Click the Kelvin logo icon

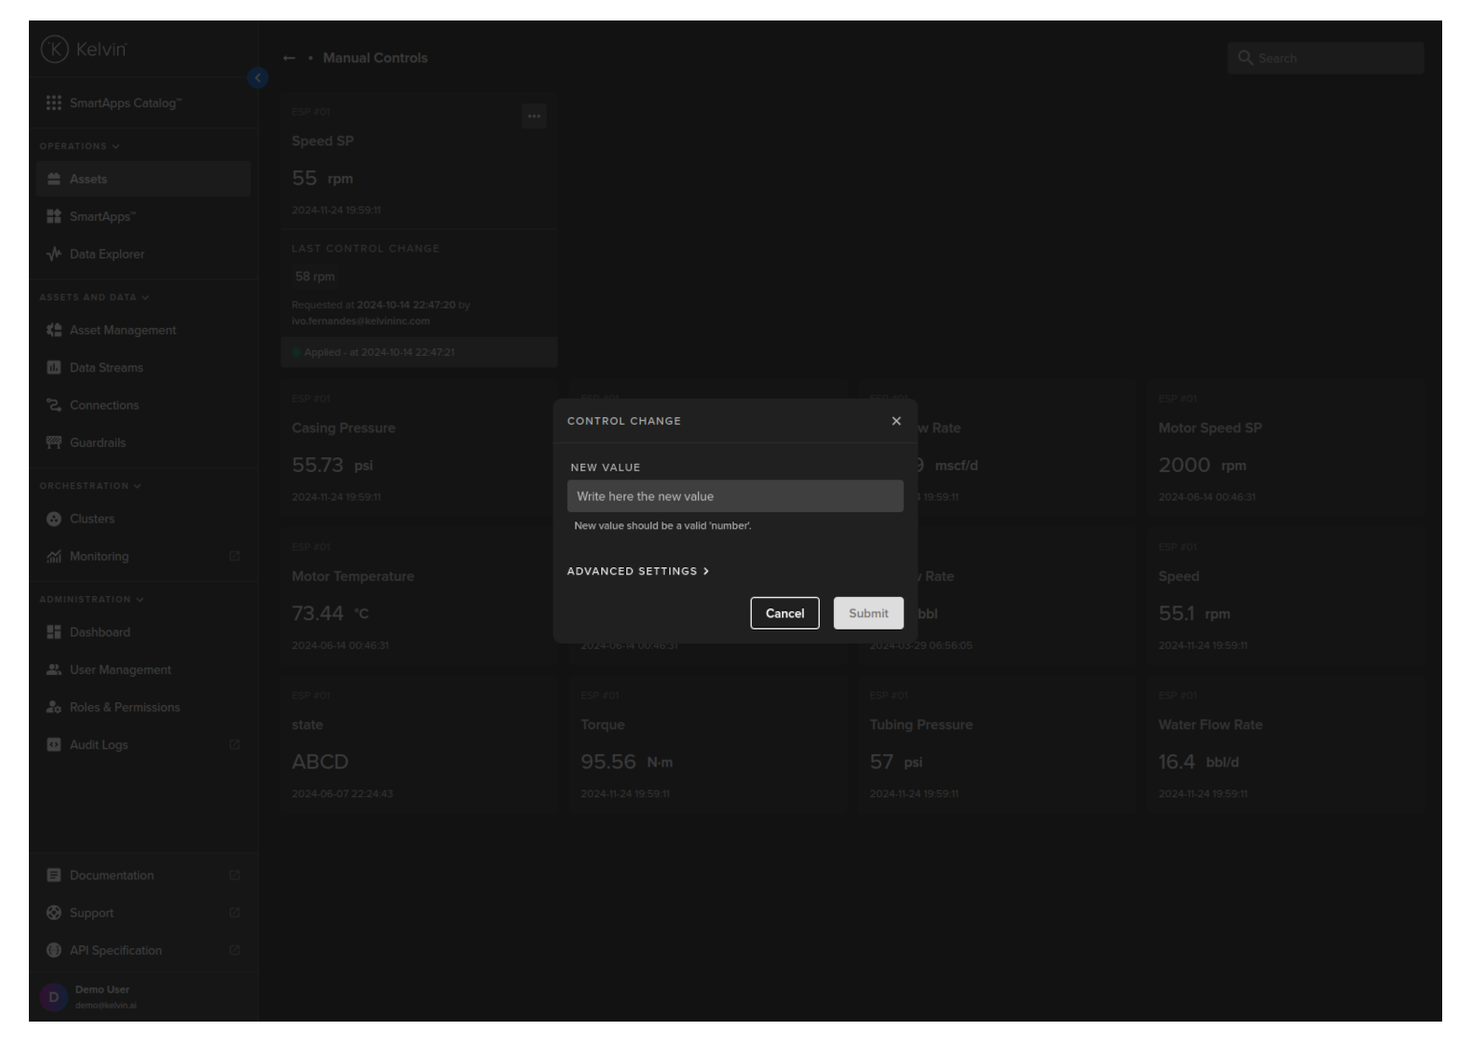(x=54, y=49)
